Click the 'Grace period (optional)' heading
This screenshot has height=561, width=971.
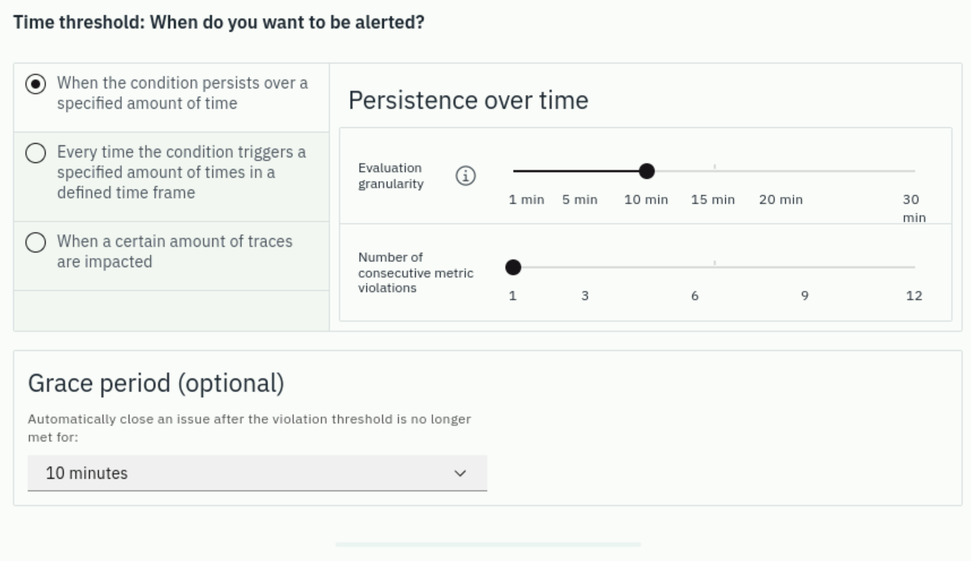point(156,384)
